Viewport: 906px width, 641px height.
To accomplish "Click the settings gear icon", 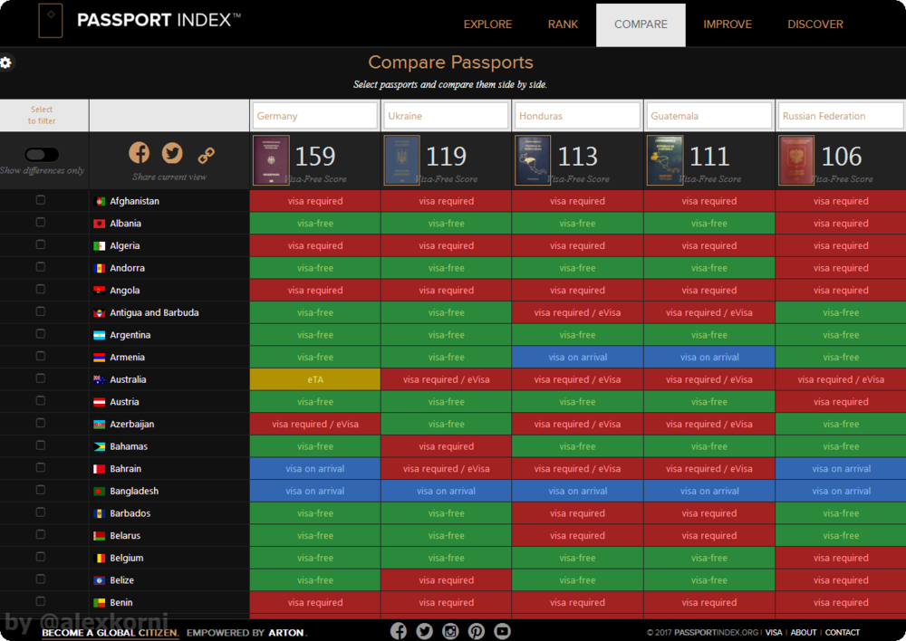I will pos(6,62).
